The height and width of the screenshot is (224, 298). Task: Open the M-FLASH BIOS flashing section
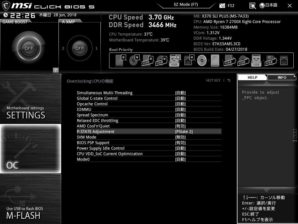click(x=30, y=199)
